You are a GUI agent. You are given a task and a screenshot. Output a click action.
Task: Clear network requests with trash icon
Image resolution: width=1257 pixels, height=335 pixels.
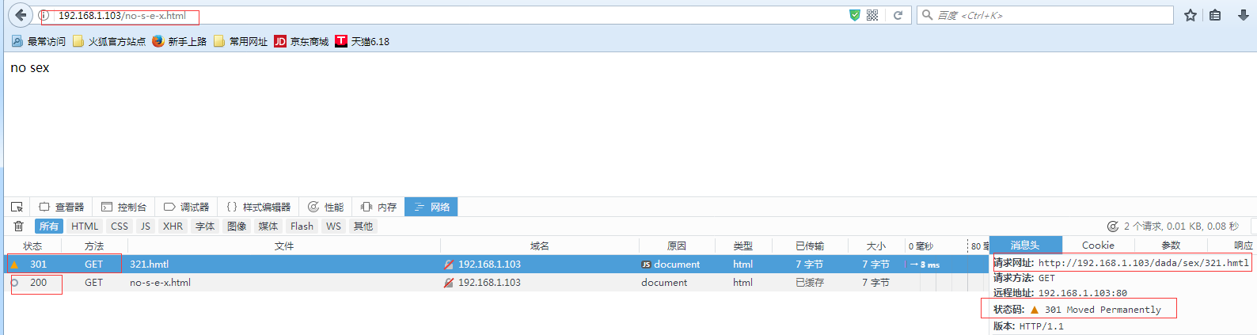pos(18,227)
